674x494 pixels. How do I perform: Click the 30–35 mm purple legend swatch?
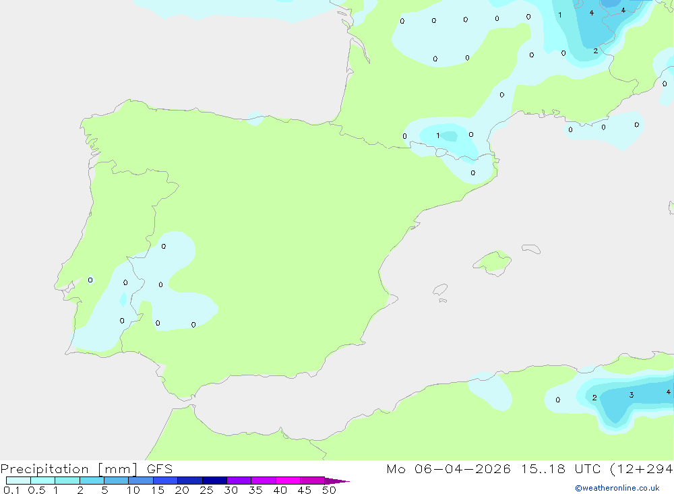239,481
